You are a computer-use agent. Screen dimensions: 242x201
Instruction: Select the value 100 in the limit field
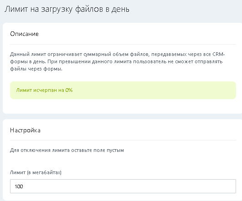(19, 186)
